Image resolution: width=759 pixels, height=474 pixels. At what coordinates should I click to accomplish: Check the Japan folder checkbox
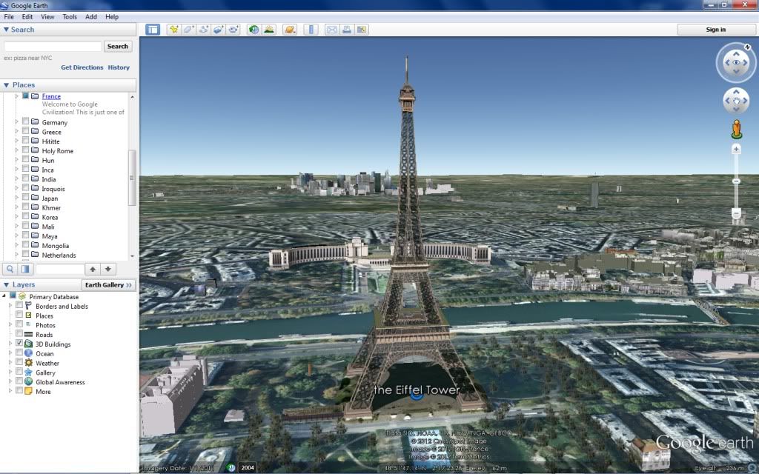pyautogui.click(x=26, y=197)
